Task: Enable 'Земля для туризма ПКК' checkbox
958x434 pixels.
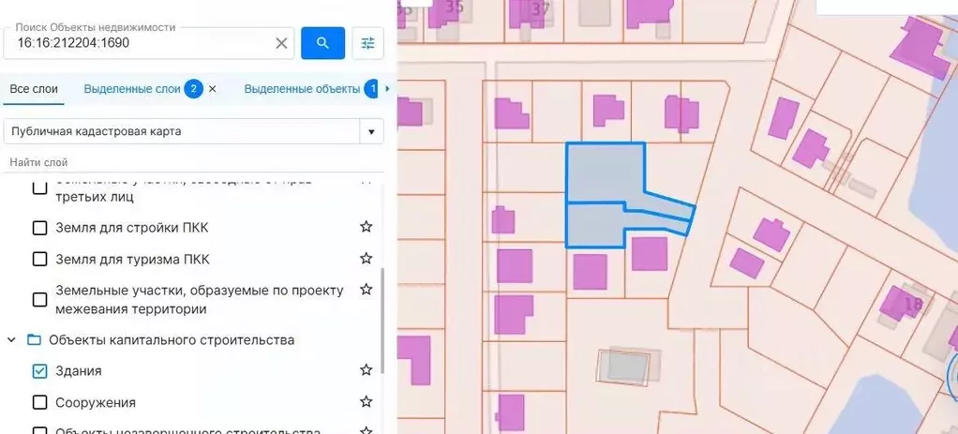Action: [x=39, y=259]
